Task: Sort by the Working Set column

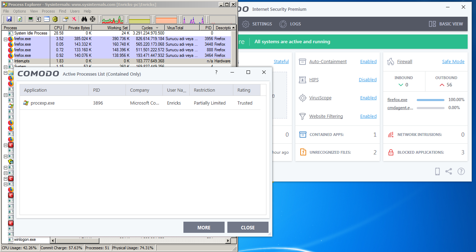Action: [111, 28]
